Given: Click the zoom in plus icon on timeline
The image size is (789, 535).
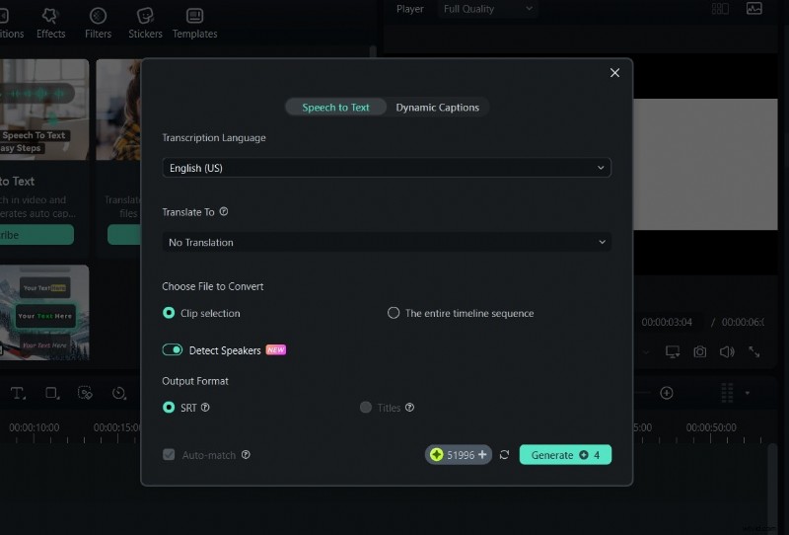Looking at the screenshot, I should point(667,393).
